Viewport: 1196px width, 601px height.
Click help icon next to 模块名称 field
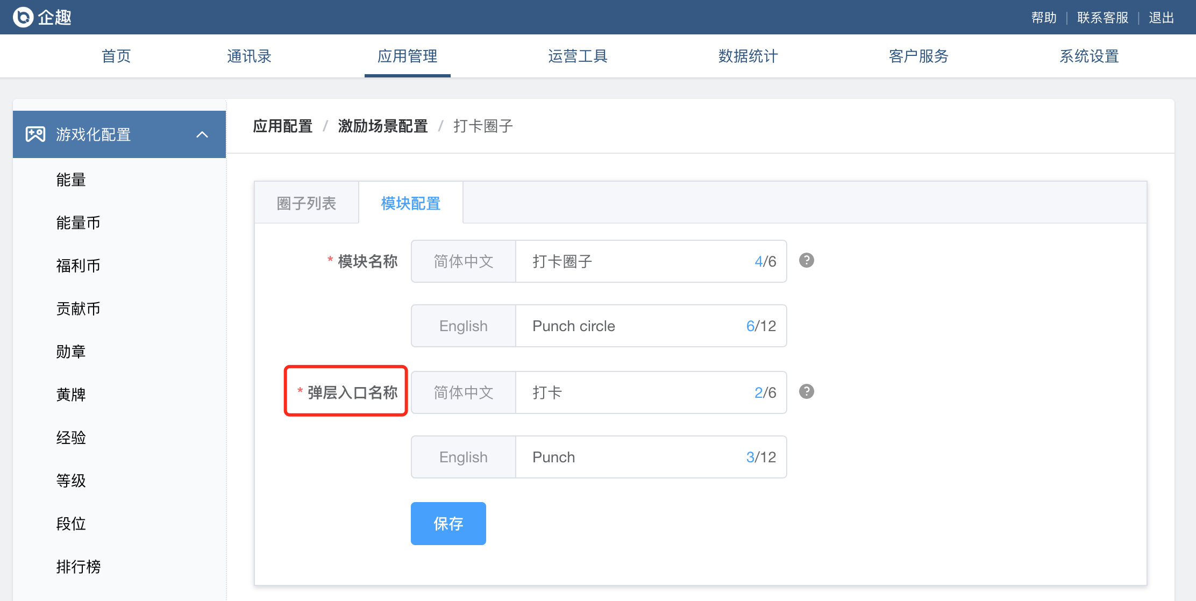pos(806,261)
